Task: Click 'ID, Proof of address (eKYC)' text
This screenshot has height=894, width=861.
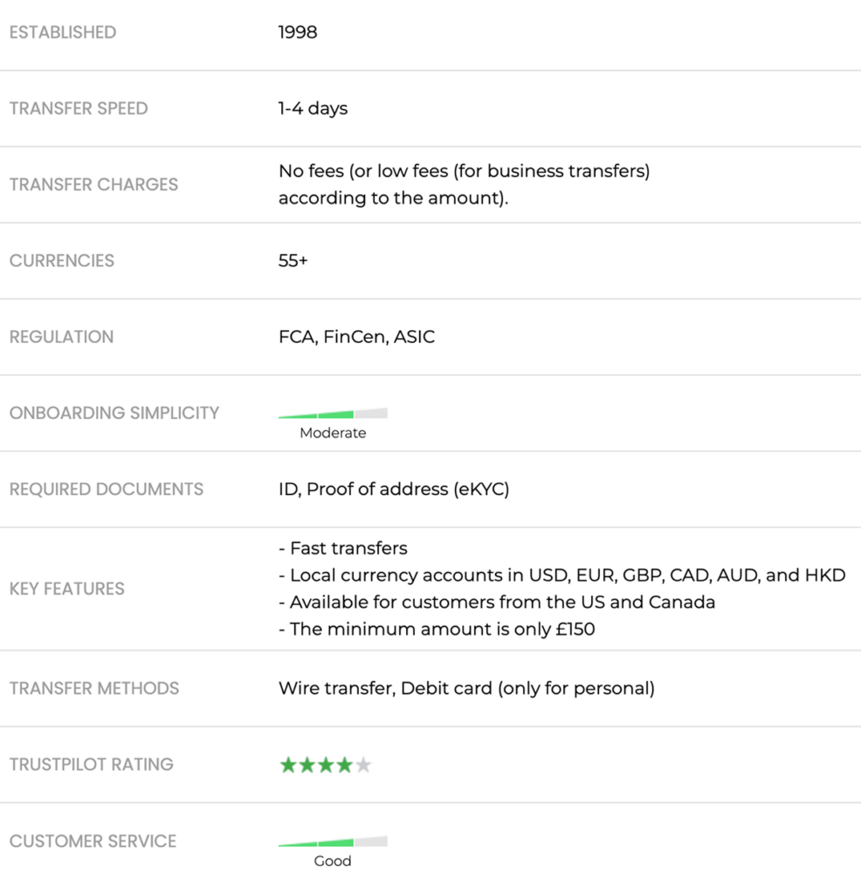Action: (x=394, y=489)
